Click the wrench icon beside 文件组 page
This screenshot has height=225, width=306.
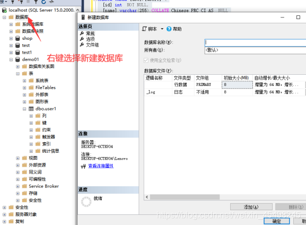click(82, 45)
